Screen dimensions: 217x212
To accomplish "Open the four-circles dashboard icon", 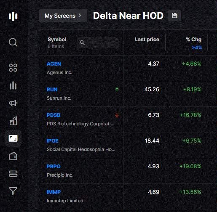I will point(13,68).
